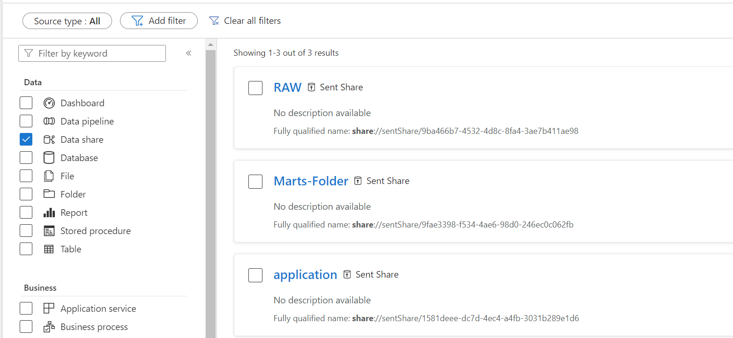Enable the Dashboard checkbox
This screenshot has height=338, width=733.
click(x=26, y=103)
